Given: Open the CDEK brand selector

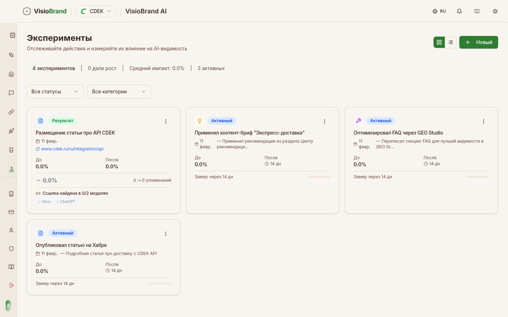Looking at the screenshot, I should 96,11.
